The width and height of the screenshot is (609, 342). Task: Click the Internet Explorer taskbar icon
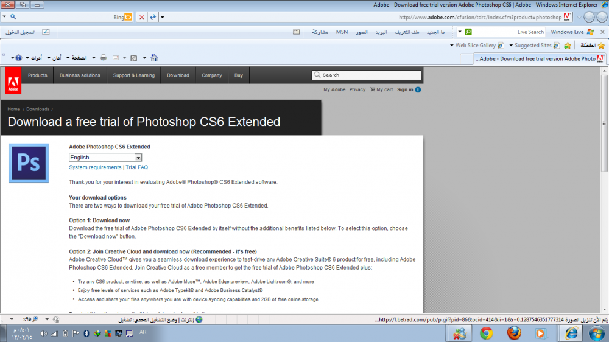(x=571, y=333)
